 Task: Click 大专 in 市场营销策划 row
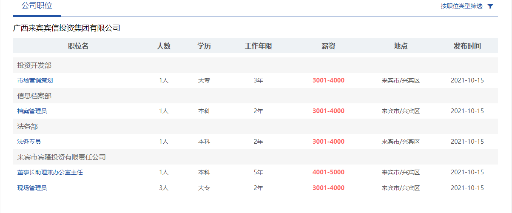point(204,80)
